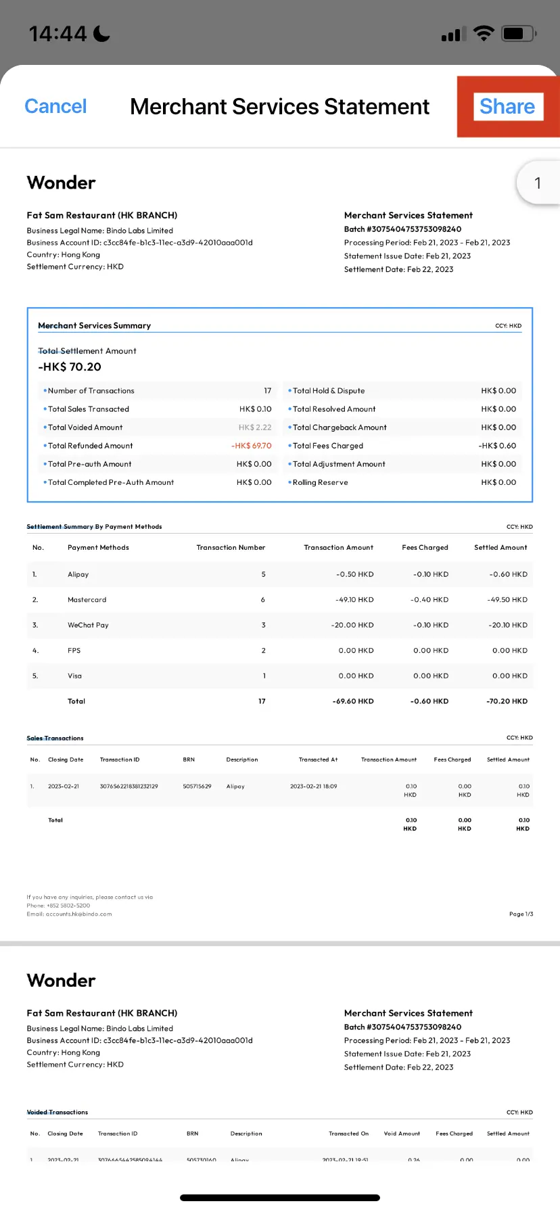Select the Number of Transactions label
The image size is (560, 1212).
[x=91, y=391]
